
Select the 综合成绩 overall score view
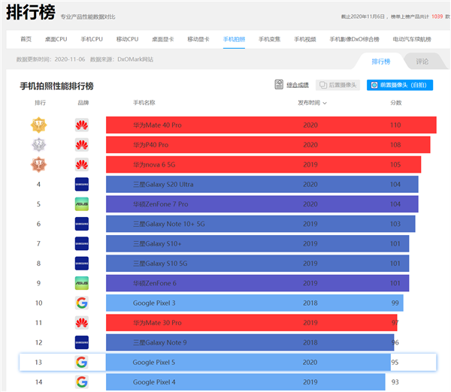(298, 85)
